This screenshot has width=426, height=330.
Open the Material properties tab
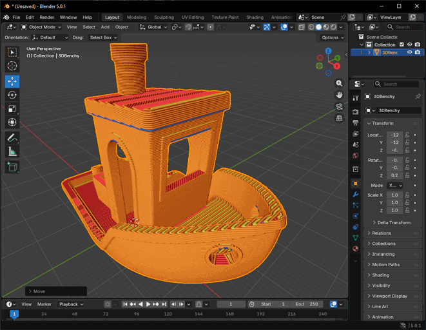point(355,249)
